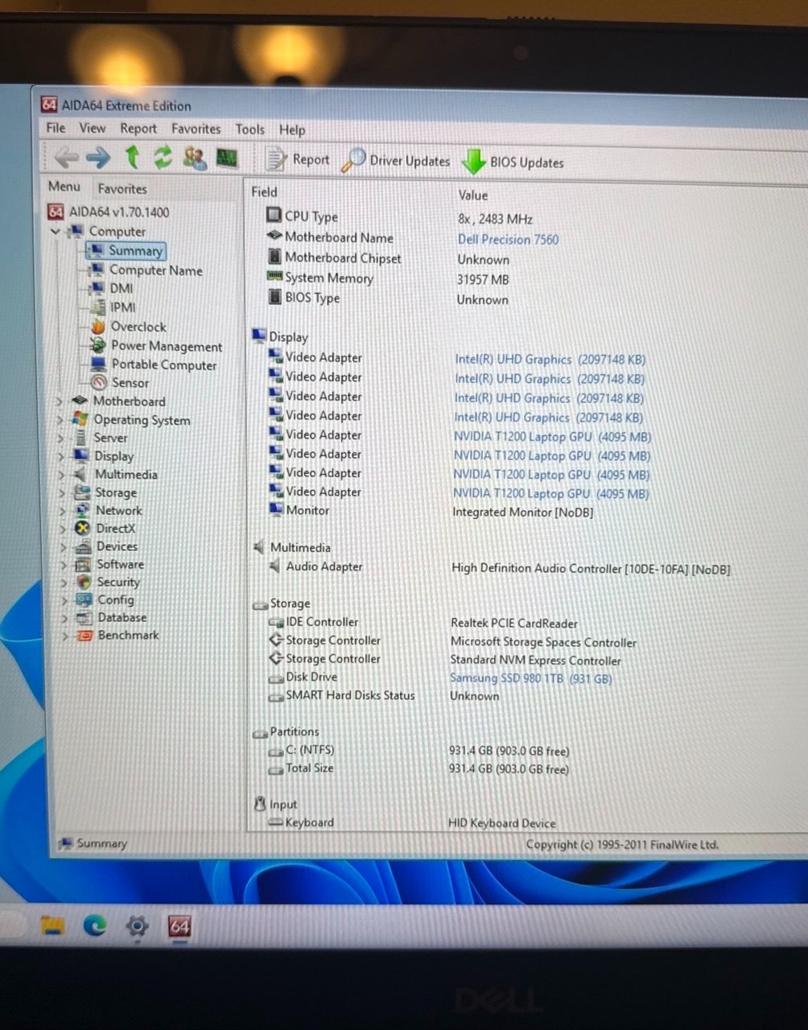Open the Tools menu
The image size is (808, 1030).
tap(249, 130)
